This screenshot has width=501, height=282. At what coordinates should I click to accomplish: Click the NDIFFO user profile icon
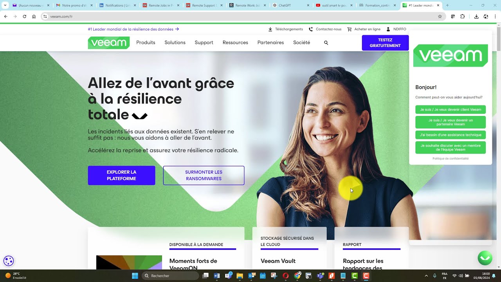point(388,29)
